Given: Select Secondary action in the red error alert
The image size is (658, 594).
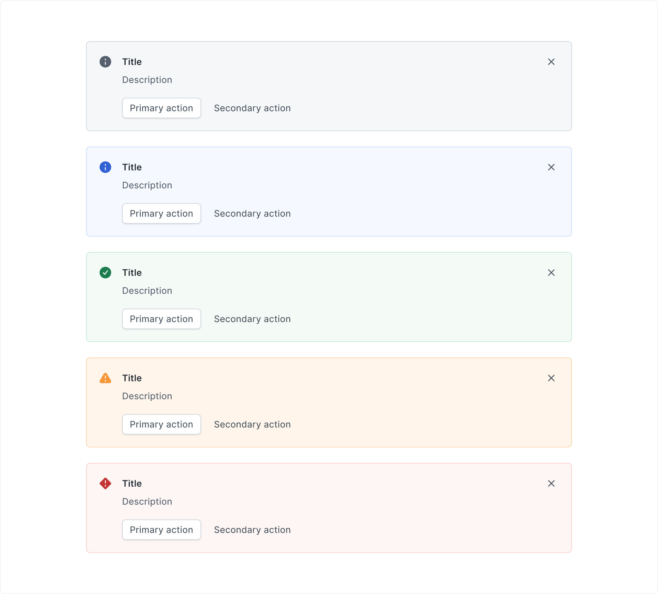Looking at the screenshot, I should point(252,530).
